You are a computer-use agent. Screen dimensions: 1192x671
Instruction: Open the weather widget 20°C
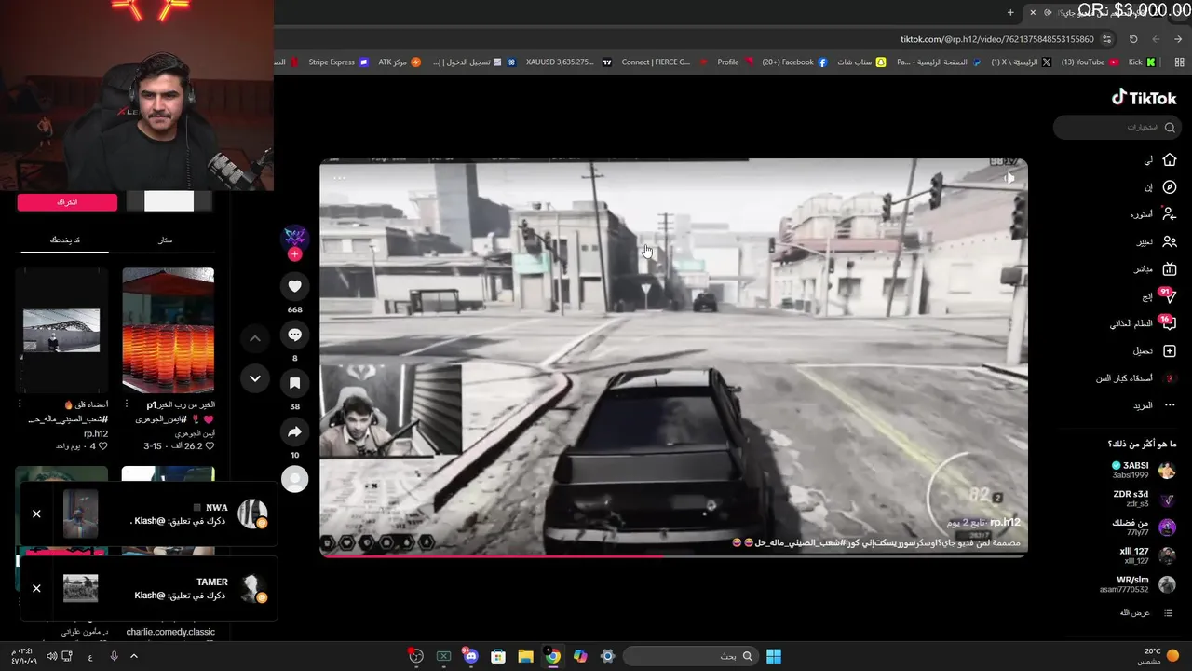coord(1158,656)
